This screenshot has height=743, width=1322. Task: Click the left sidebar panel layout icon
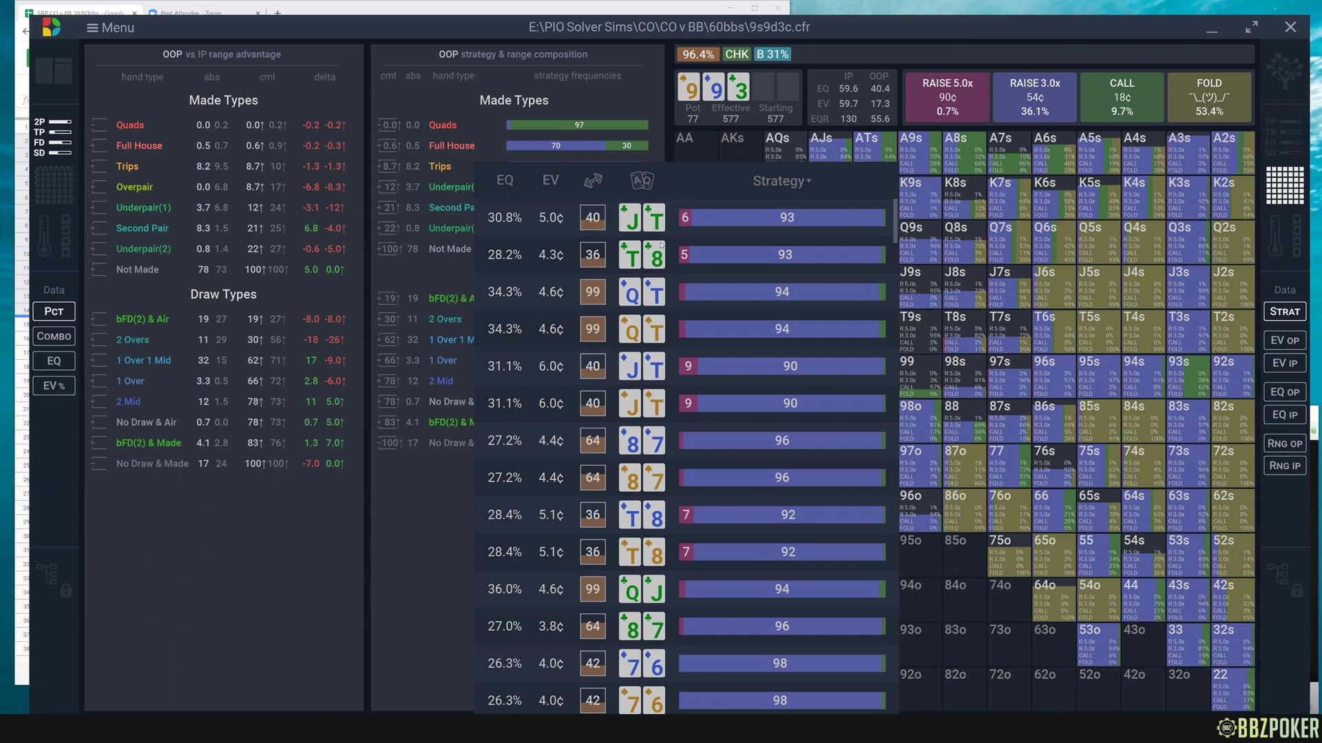pos(53,71)
